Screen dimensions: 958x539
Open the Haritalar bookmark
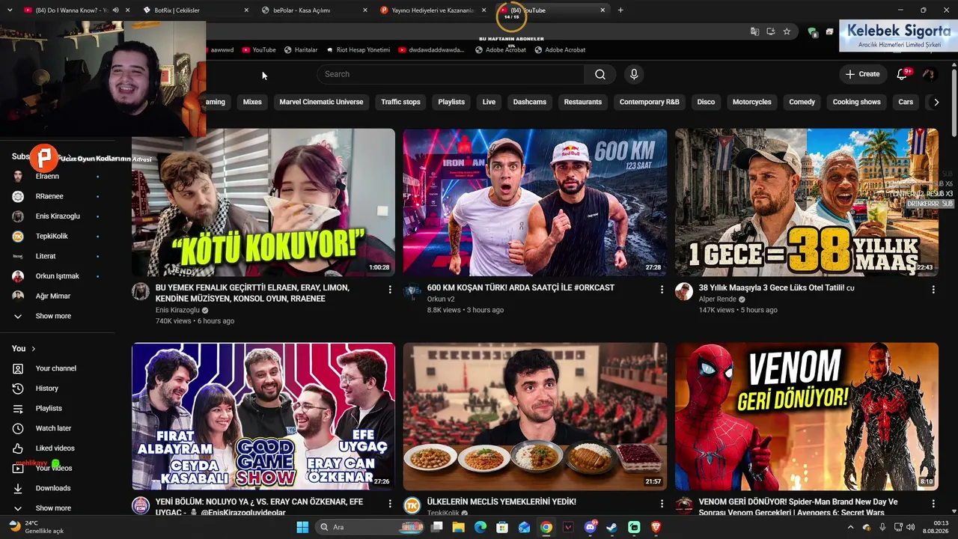(301, 50)
